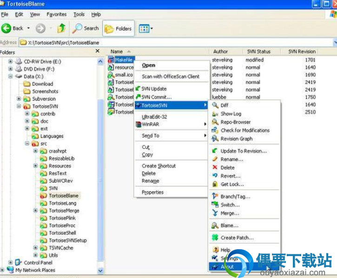Image resolution: width=337 pixels, height=278 pixels.
Task: Open the Favorites menu
Action: [57, 14]
